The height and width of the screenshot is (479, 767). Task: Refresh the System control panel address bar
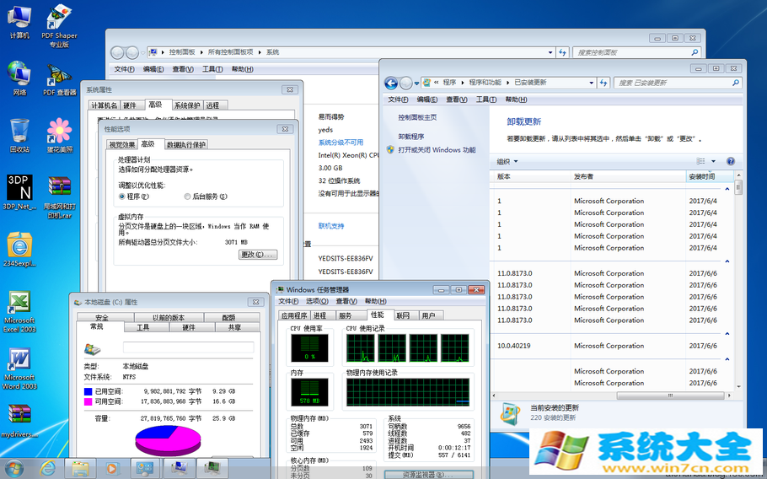pyautogui.click(x=562, y=52)
